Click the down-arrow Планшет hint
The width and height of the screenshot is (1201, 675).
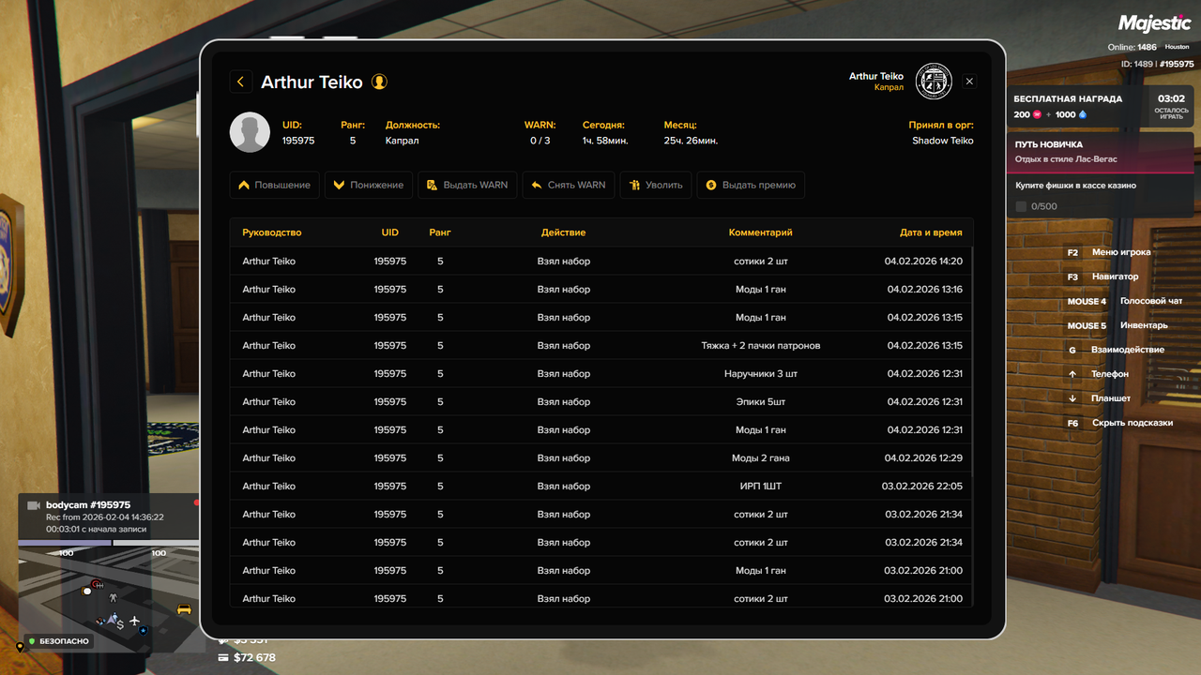point(1098,398)
